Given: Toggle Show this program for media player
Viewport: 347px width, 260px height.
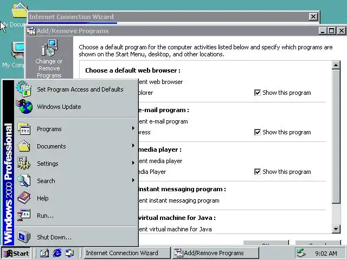Looking at the screenshot, I should [258, 172].
